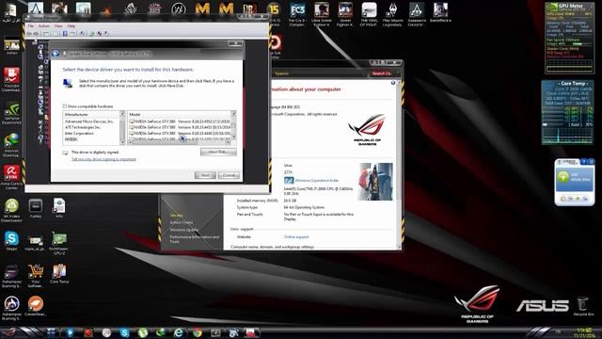Click Windows Update in System window sidebar
Viewport: 602px width, 339px height.
184,230
